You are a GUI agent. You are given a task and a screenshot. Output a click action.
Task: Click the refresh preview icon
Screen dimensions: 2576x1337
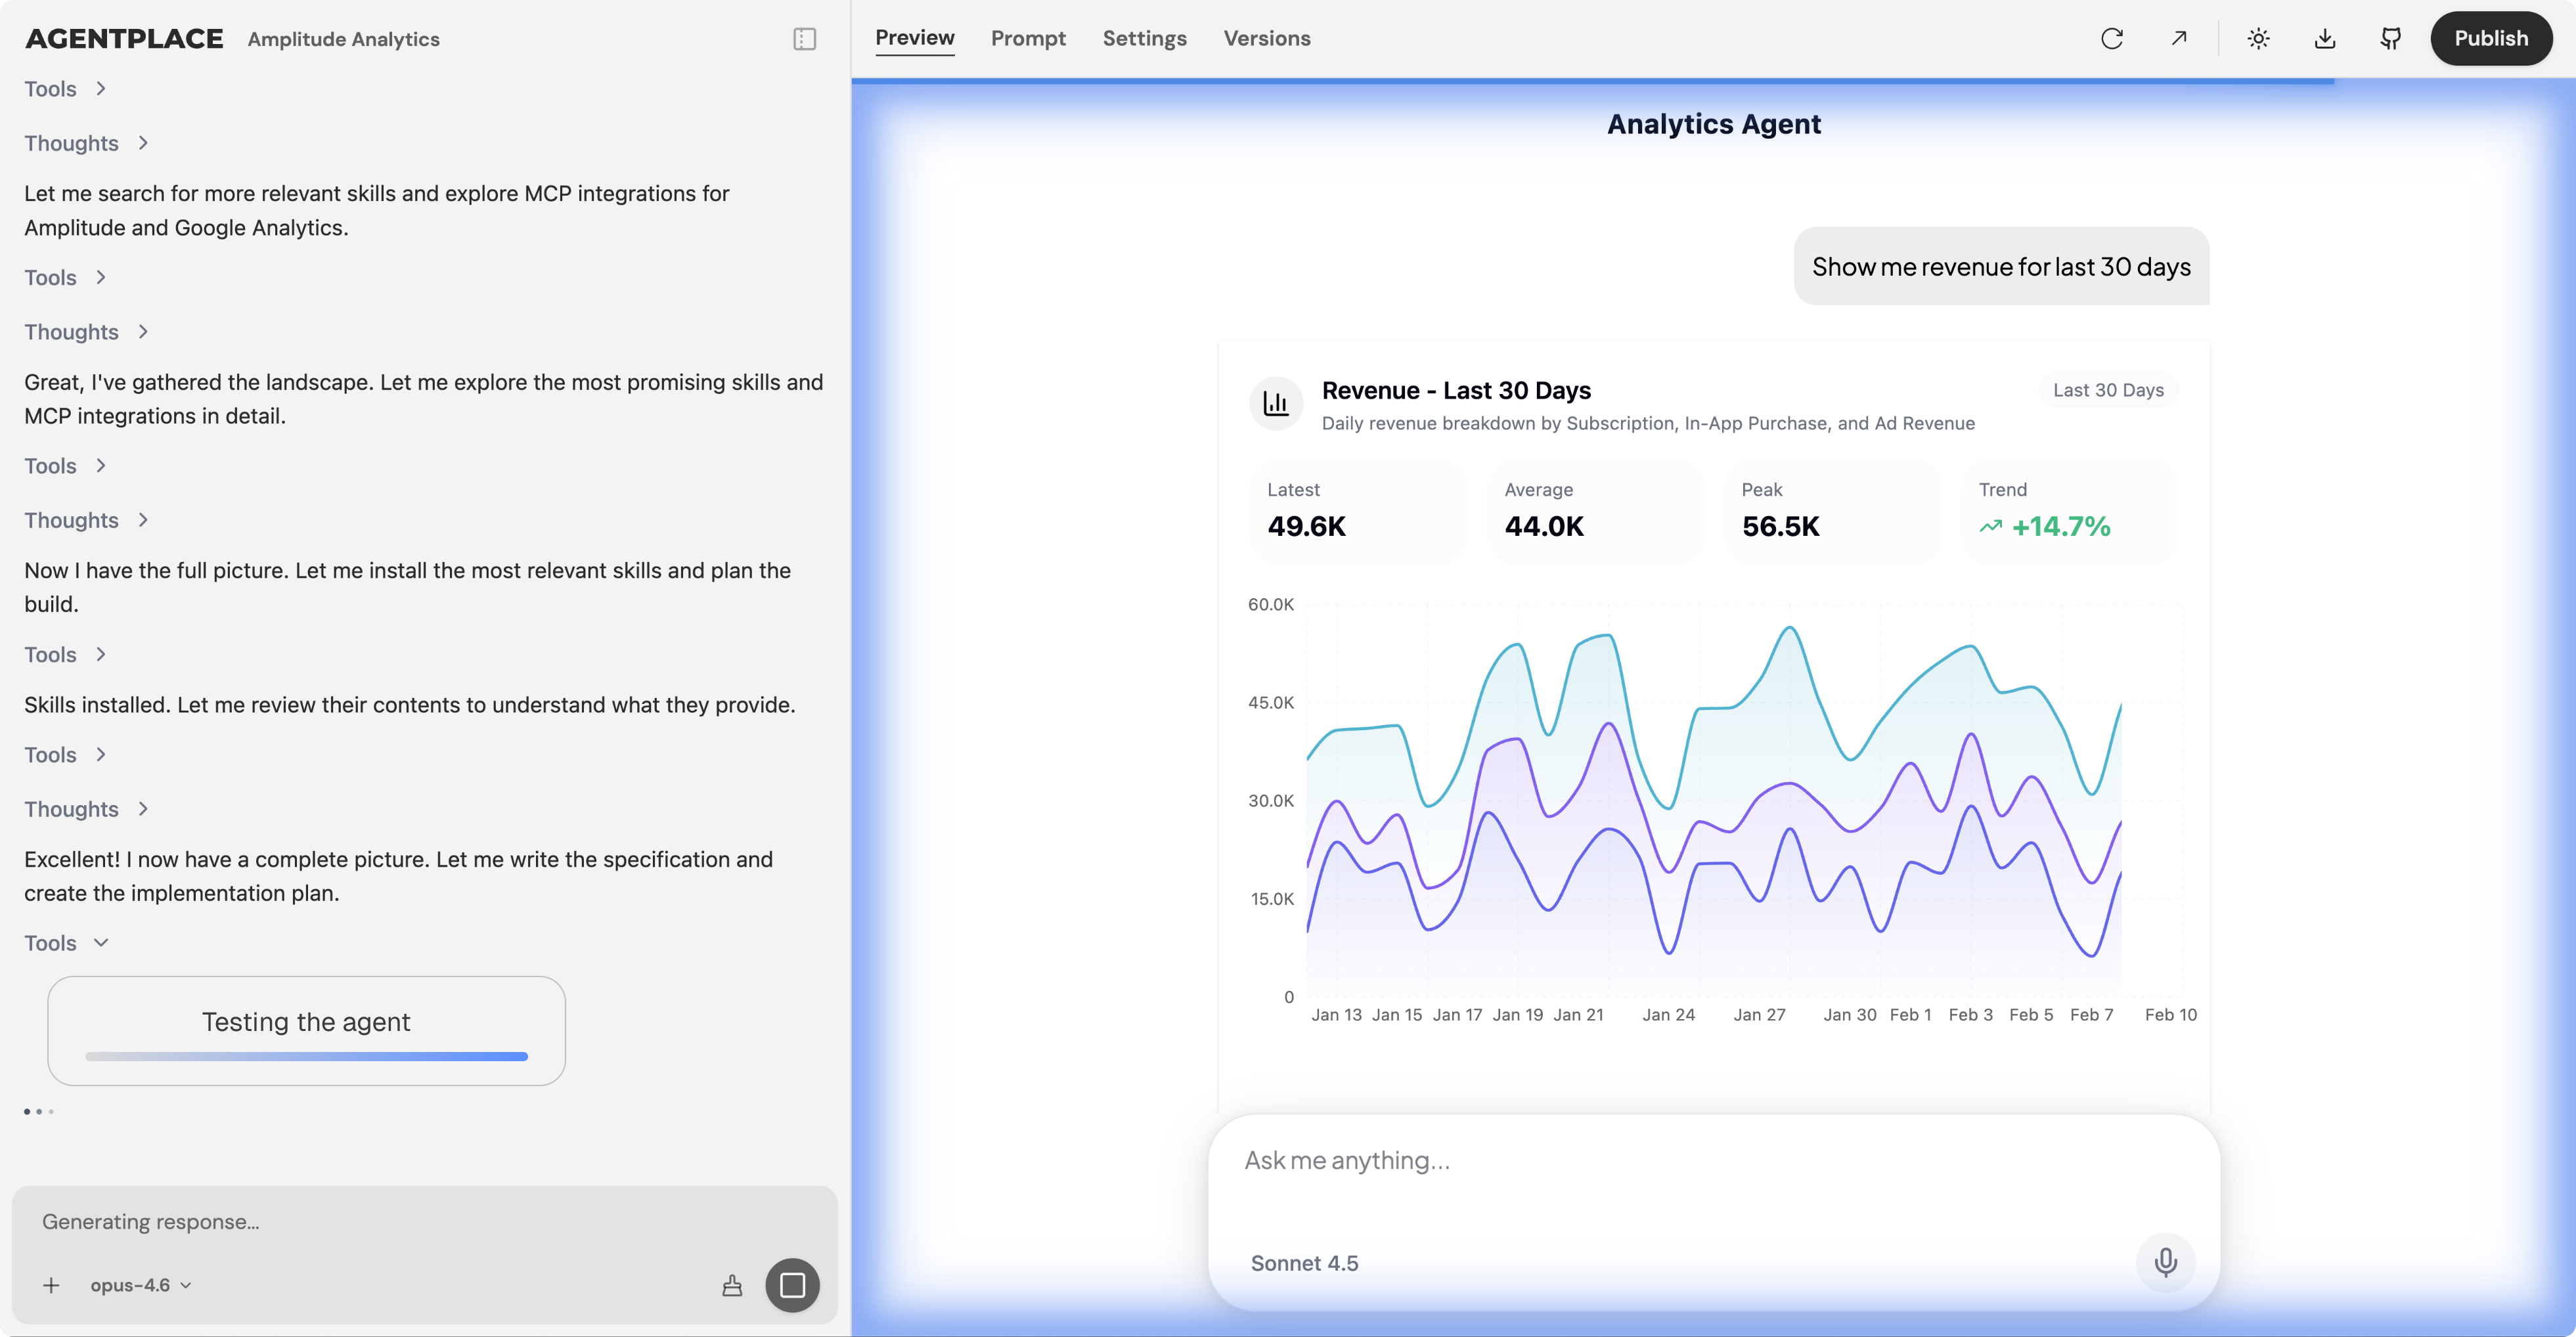pyautogui.click(x=2111, y=39)
